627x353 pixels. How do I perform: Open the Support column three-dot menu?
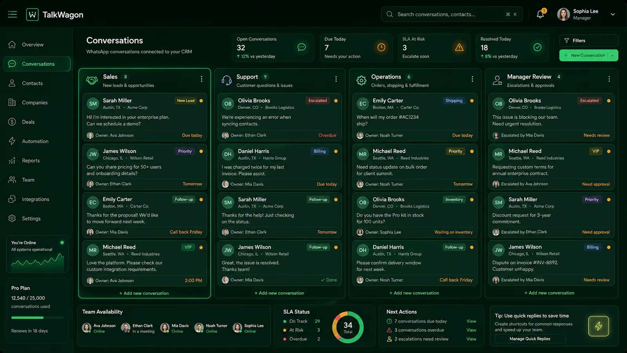pyautogui.click(x=336, y=79)
